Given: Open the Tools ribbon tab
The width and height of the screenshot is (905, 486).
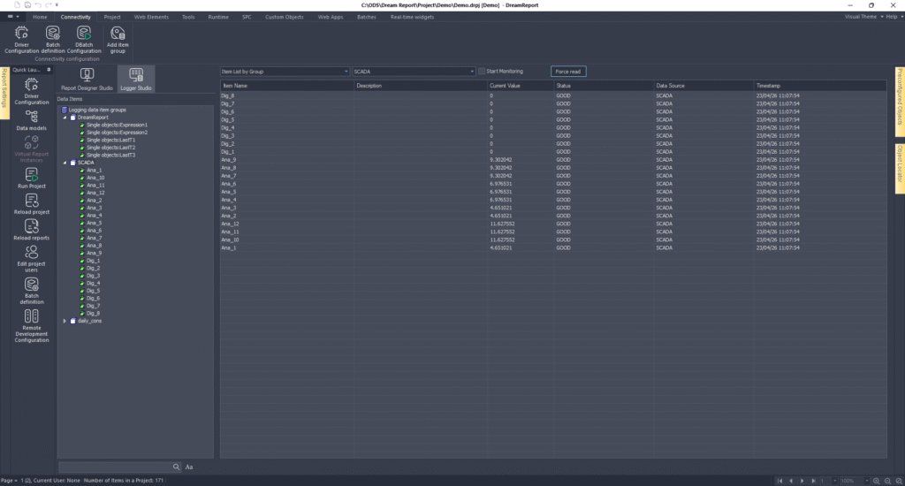Looking at the screenshot, I should click(188, 17).
